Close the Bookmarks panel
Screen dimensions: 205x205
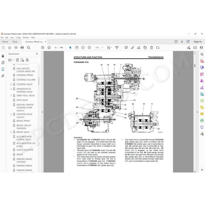(37, 54)
